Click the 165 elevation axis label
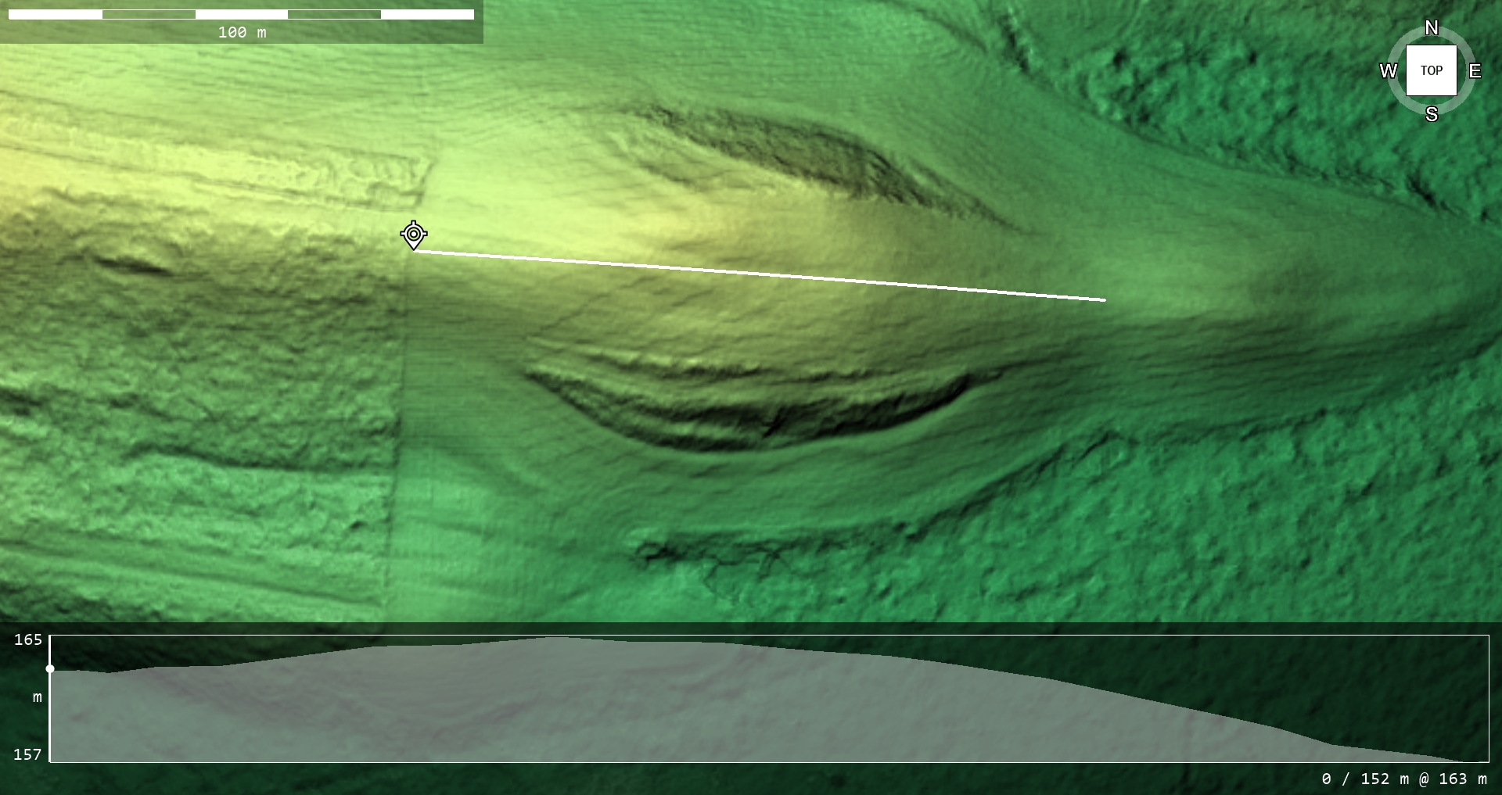This screenshot has height=795, width=1502. [28, 639]
